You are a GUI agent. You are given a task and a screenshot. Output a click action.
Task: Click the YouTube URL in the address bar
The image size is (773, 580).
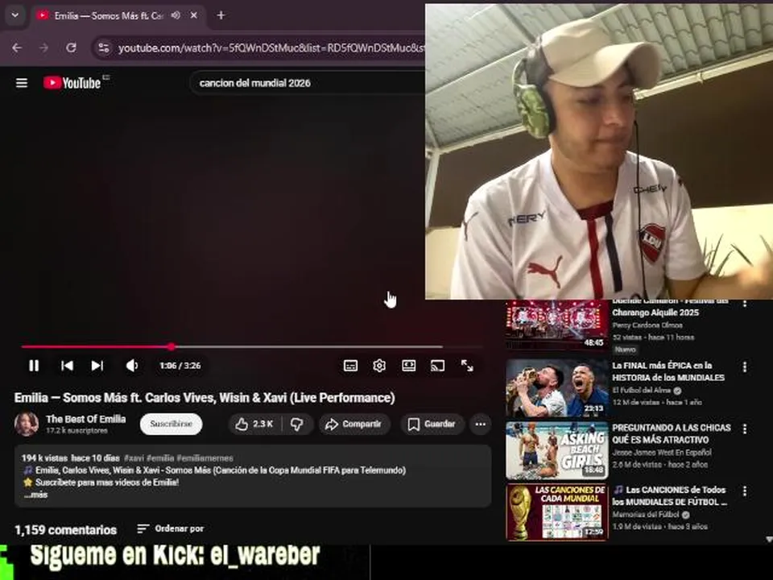pyautogui.click(x=271, y=48)
